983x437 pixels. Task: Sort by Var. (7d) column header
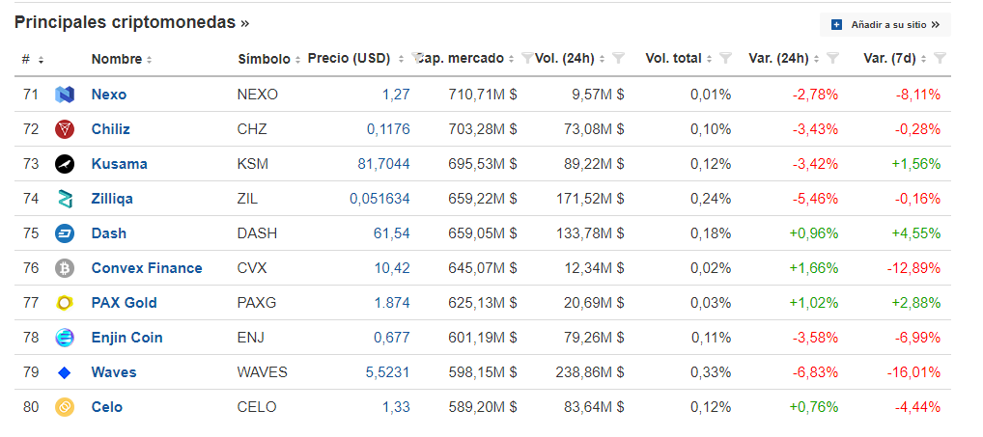pos(894,59)
